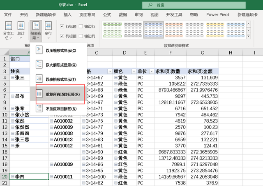
Task: Collapse the 李四 row group
Action: (x=13, y=177)
